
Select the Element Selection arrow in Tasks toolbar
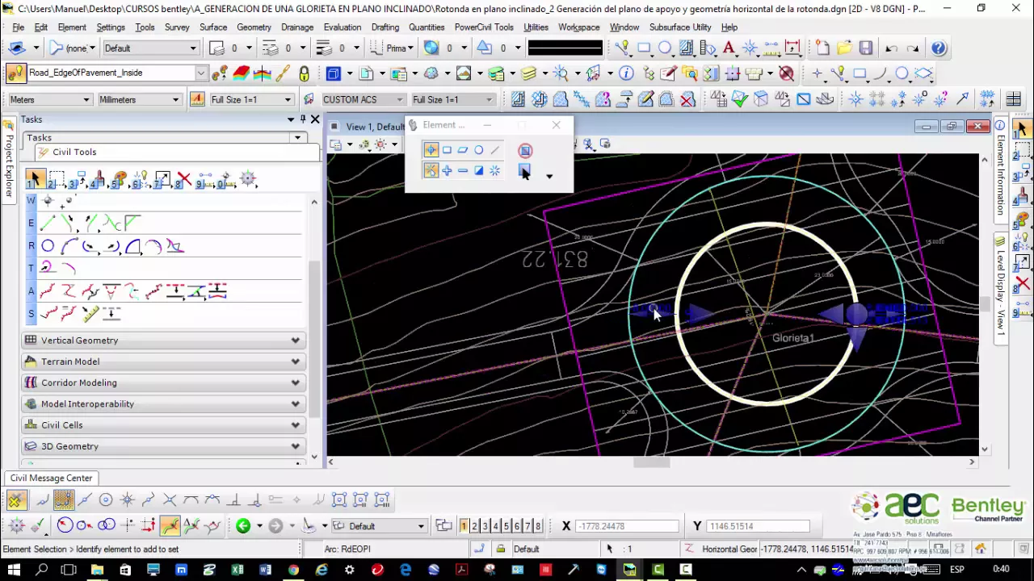(x=35, y=179)
